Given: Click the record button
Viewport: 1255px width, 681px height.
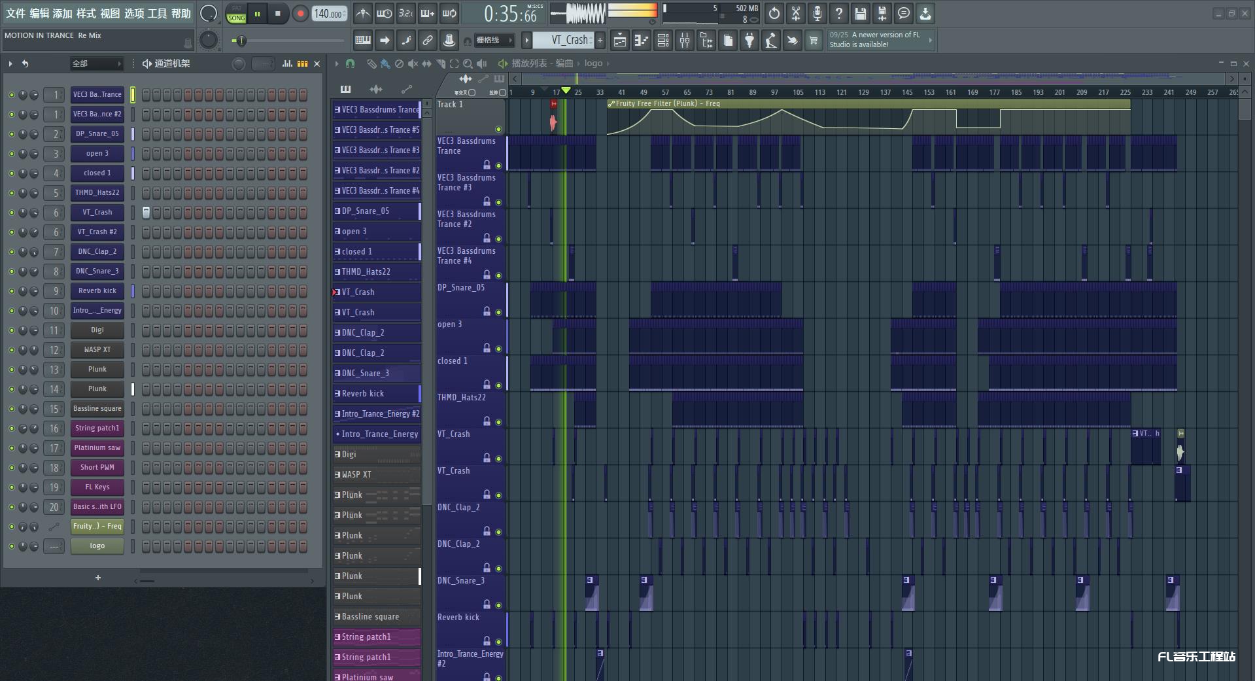Looking at the screenshot, I should click(300, 13).
